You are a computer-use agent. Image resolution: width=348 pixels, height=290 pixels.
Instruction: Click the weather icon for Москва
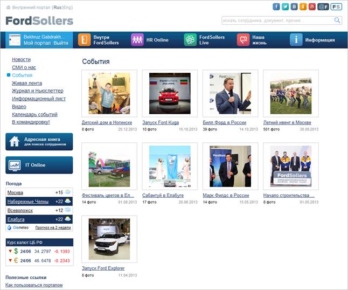click(68, 192)
